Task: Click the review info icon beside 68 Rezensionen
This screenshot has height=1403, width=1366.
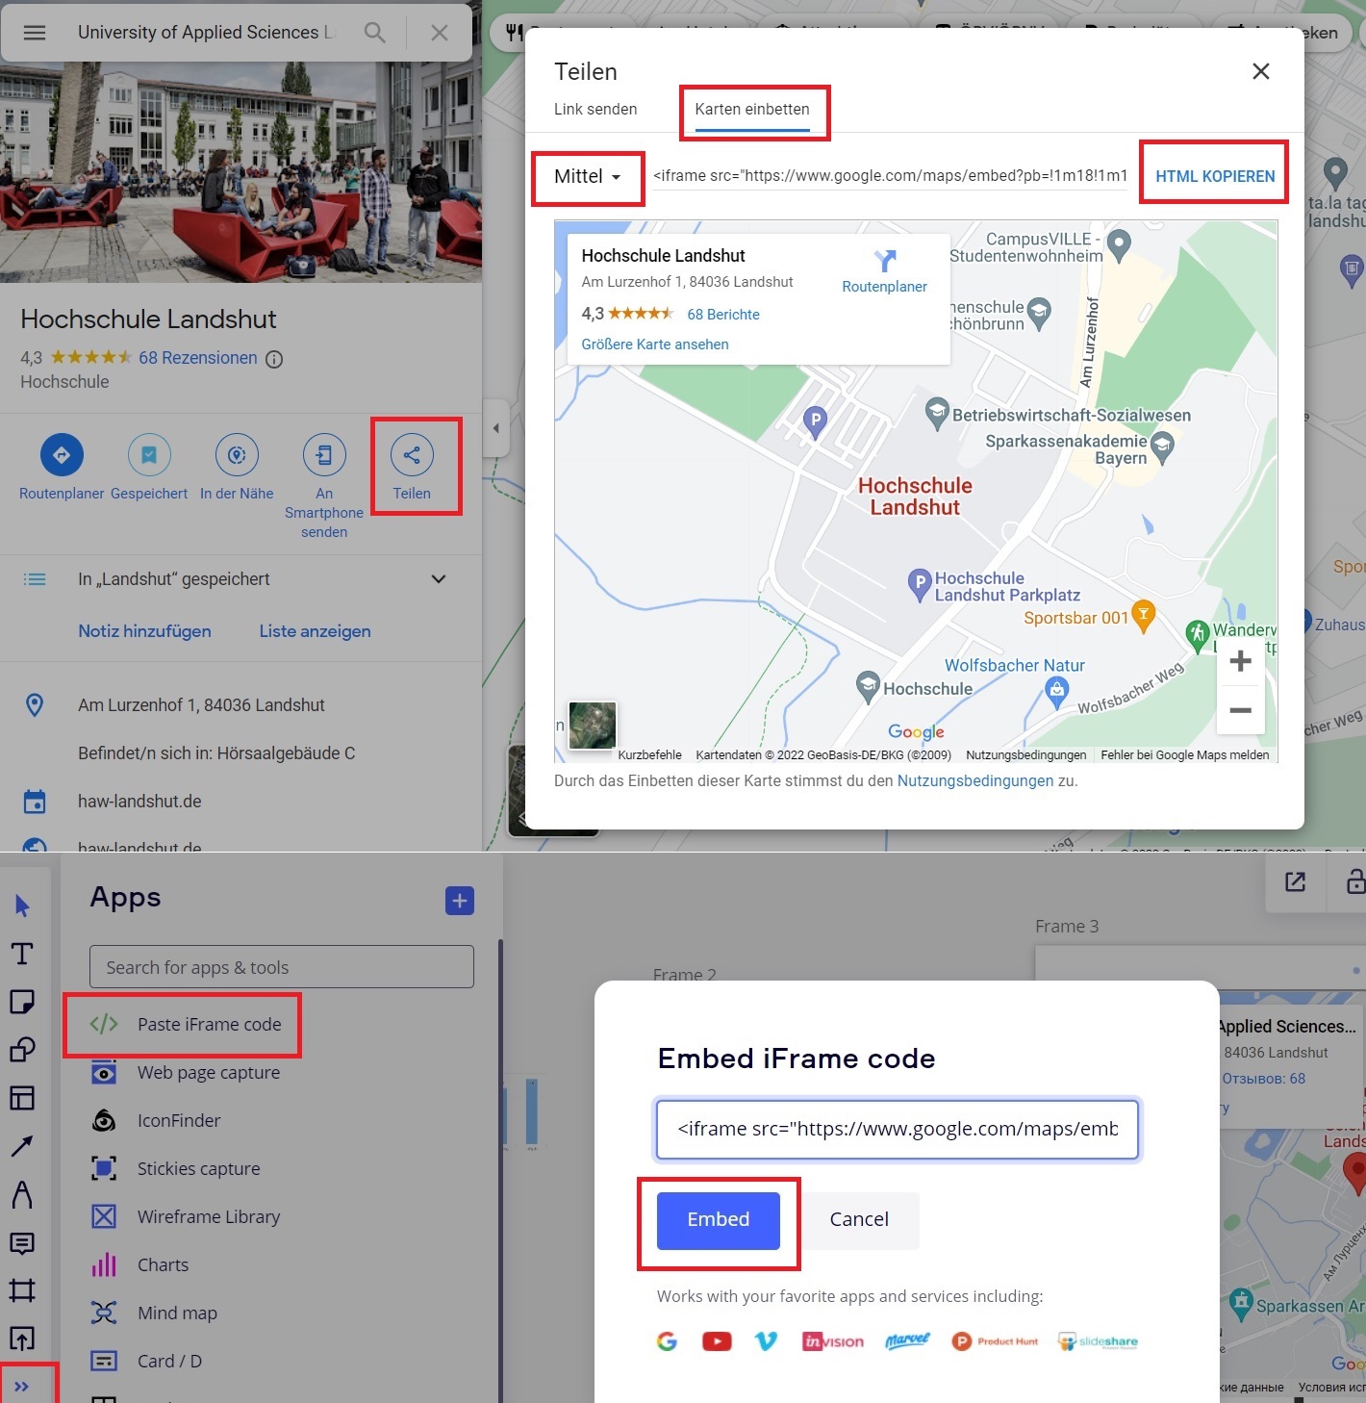Action: click(x=274, y=359)
